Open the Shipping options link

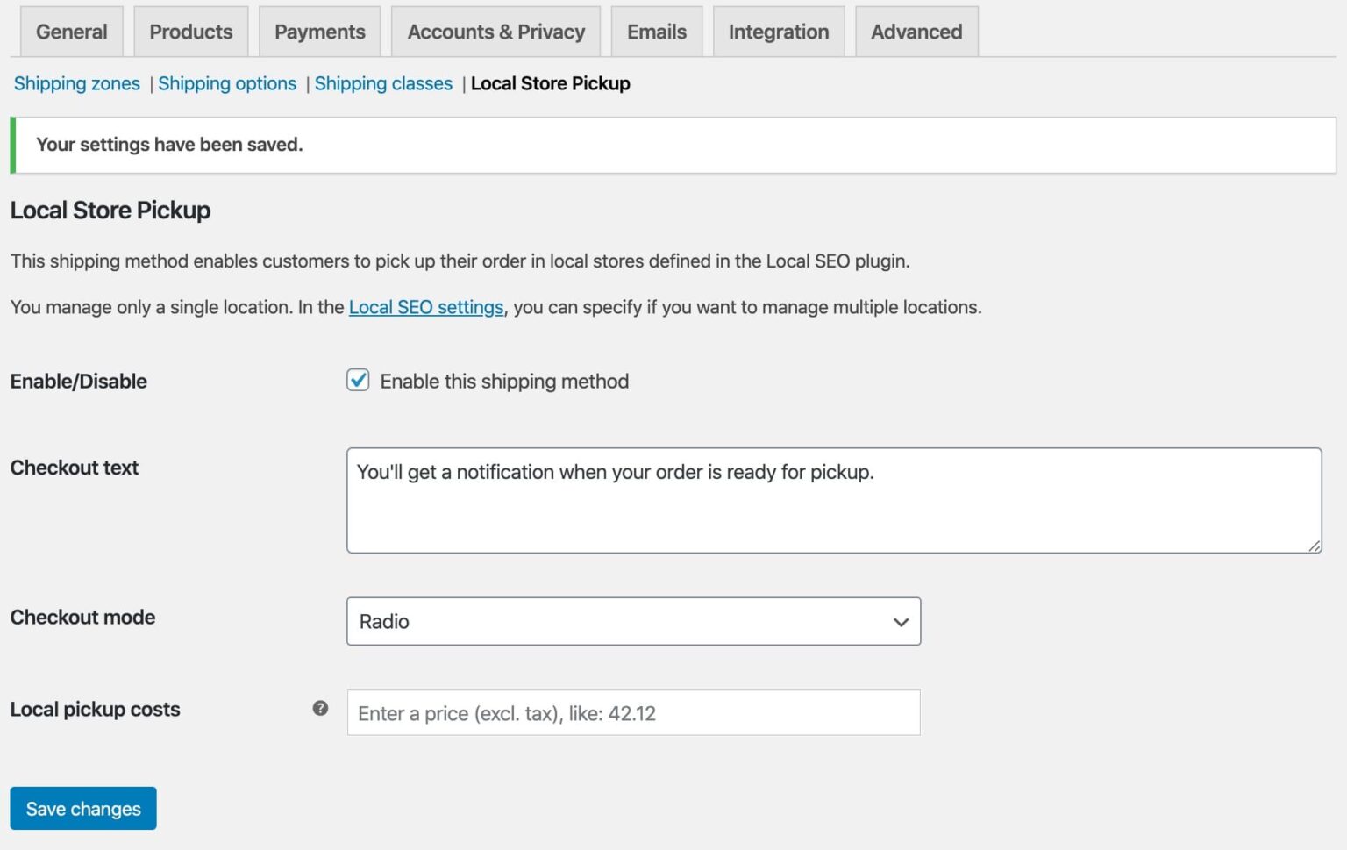(x=227, y=83)
